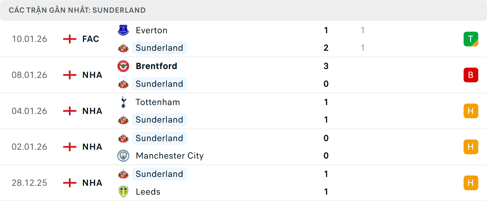Open the highlighted Sunderland team link
The image size is (487, 201).
(x=160, y=48)
